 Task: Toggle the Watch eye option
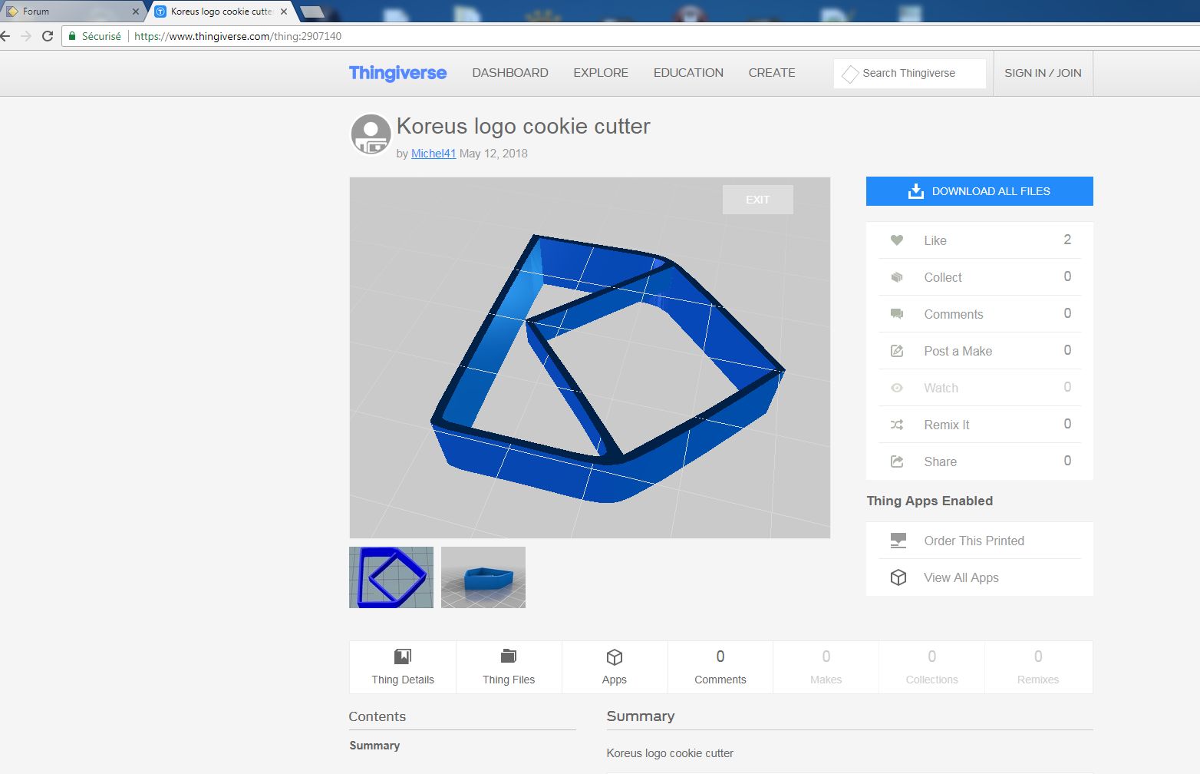coord(941,388)
